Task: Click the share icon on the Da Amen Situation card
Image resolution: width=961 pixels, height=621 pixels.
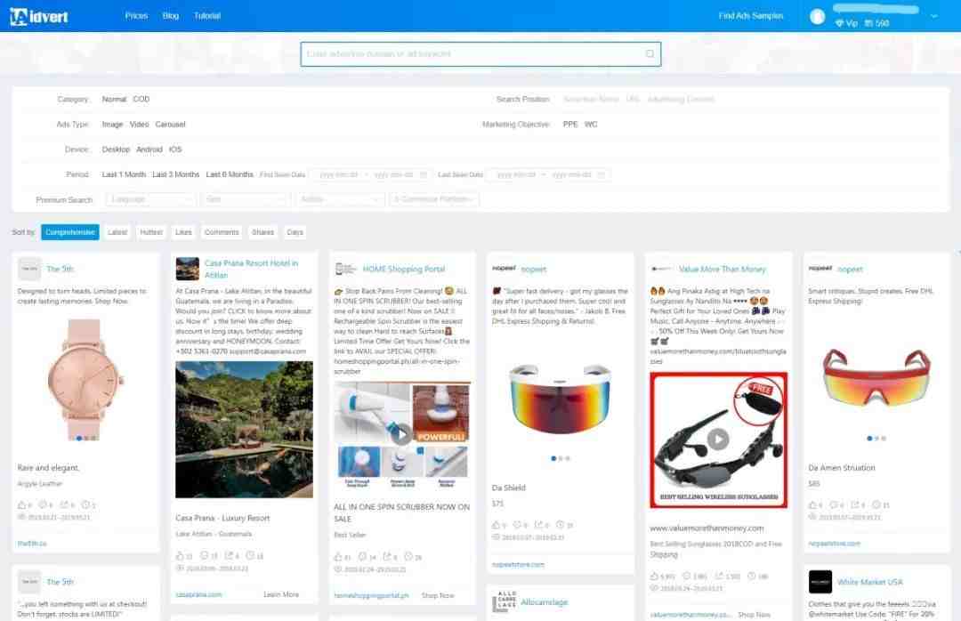Action: click(855, 504)
